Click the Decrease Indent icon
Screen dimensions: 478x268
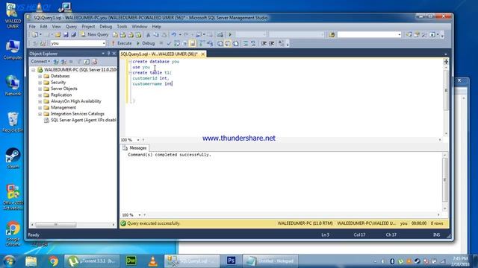coord(264,43)
